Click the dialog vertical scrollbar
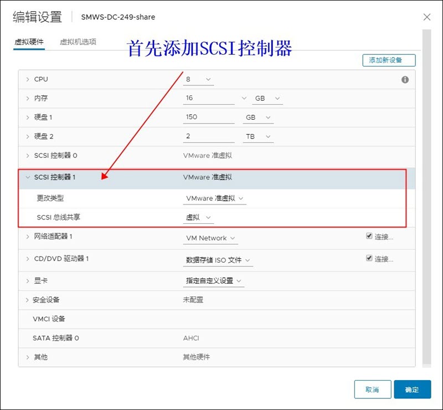The image size is (443, 410). [x=426, y=194]
